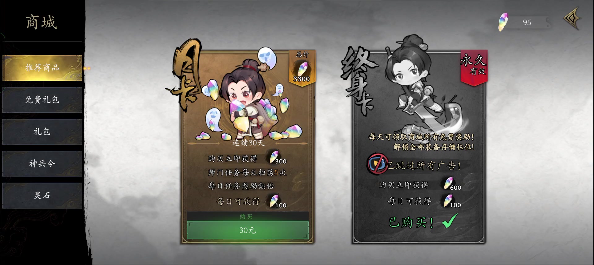
Task: Click the green purchased checkmark
Action: tap(450, 221)
